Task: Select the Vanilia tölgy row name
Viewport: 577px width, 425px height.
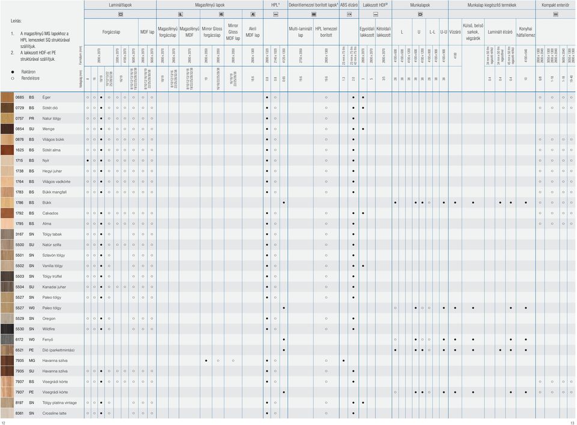Action: coord(52,266)
